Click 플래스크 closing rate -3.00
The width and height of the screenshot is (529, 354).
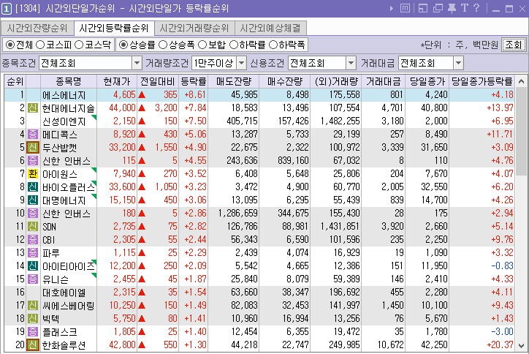coord(503,332)
